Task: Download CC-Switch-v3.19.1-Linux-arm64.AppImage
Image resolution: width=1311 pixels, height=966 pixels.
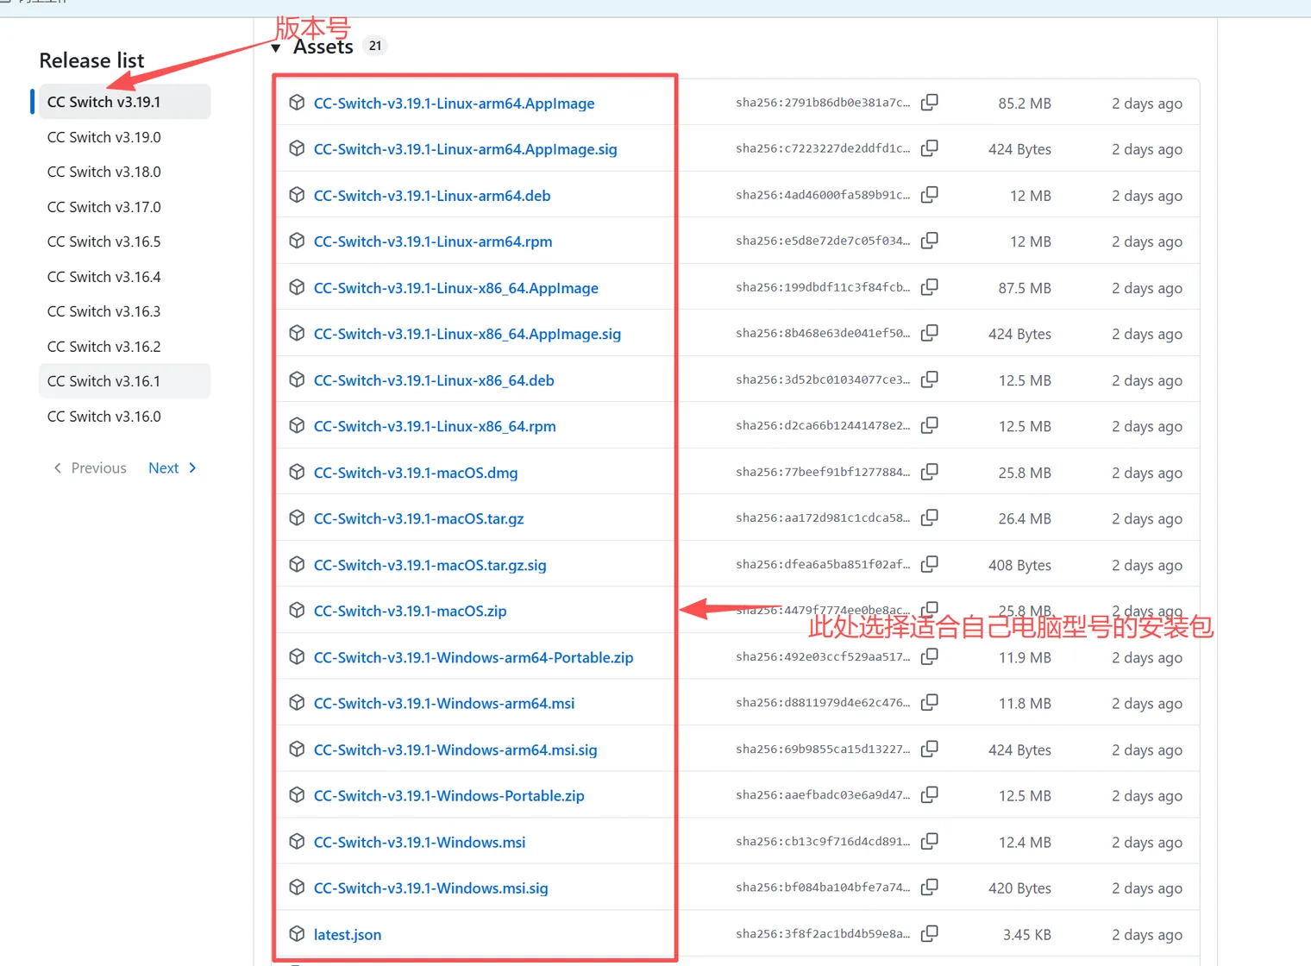Action: (x=454, y=103)
